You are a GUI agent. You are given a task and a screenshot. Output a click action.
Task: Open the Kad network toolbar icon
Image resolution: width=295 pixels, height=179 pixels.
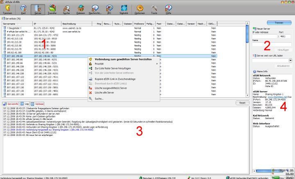(23, 8)
